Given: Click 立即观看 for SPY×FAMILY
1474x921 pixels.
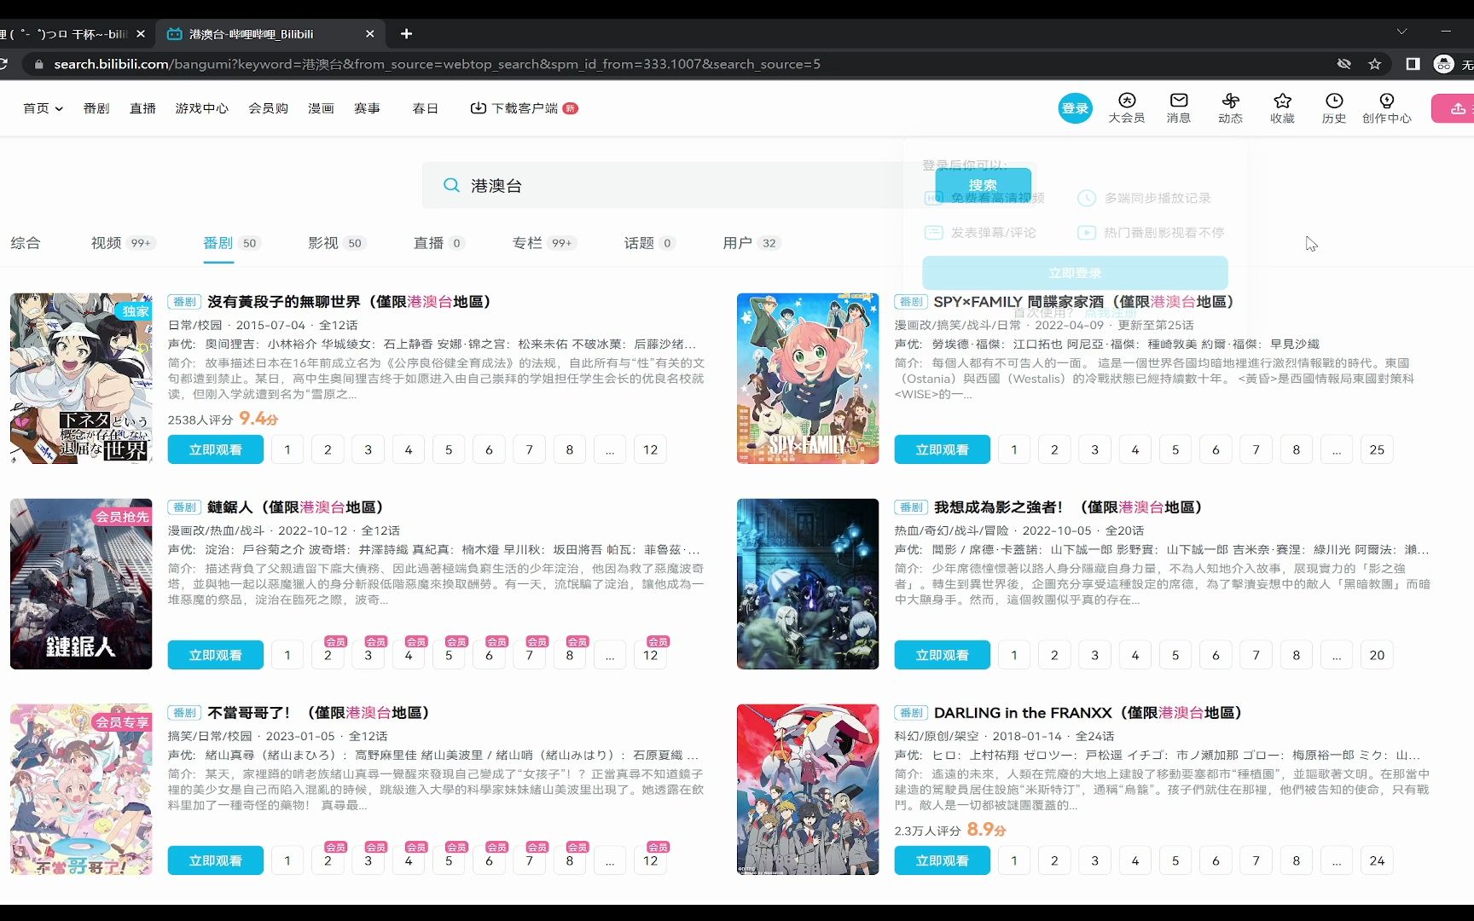Looking at the screenshot, I should [942, 449].
